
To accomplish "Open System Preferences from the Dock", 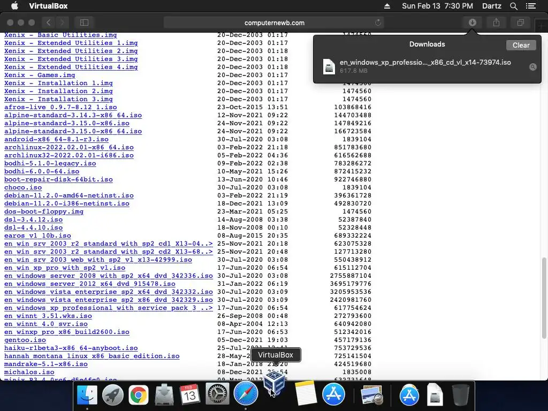I will tap(217, 395).
